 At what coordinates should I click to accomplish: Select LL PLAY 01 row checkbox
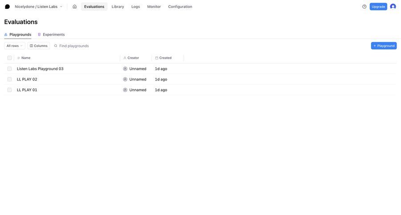tap(9, 90)
